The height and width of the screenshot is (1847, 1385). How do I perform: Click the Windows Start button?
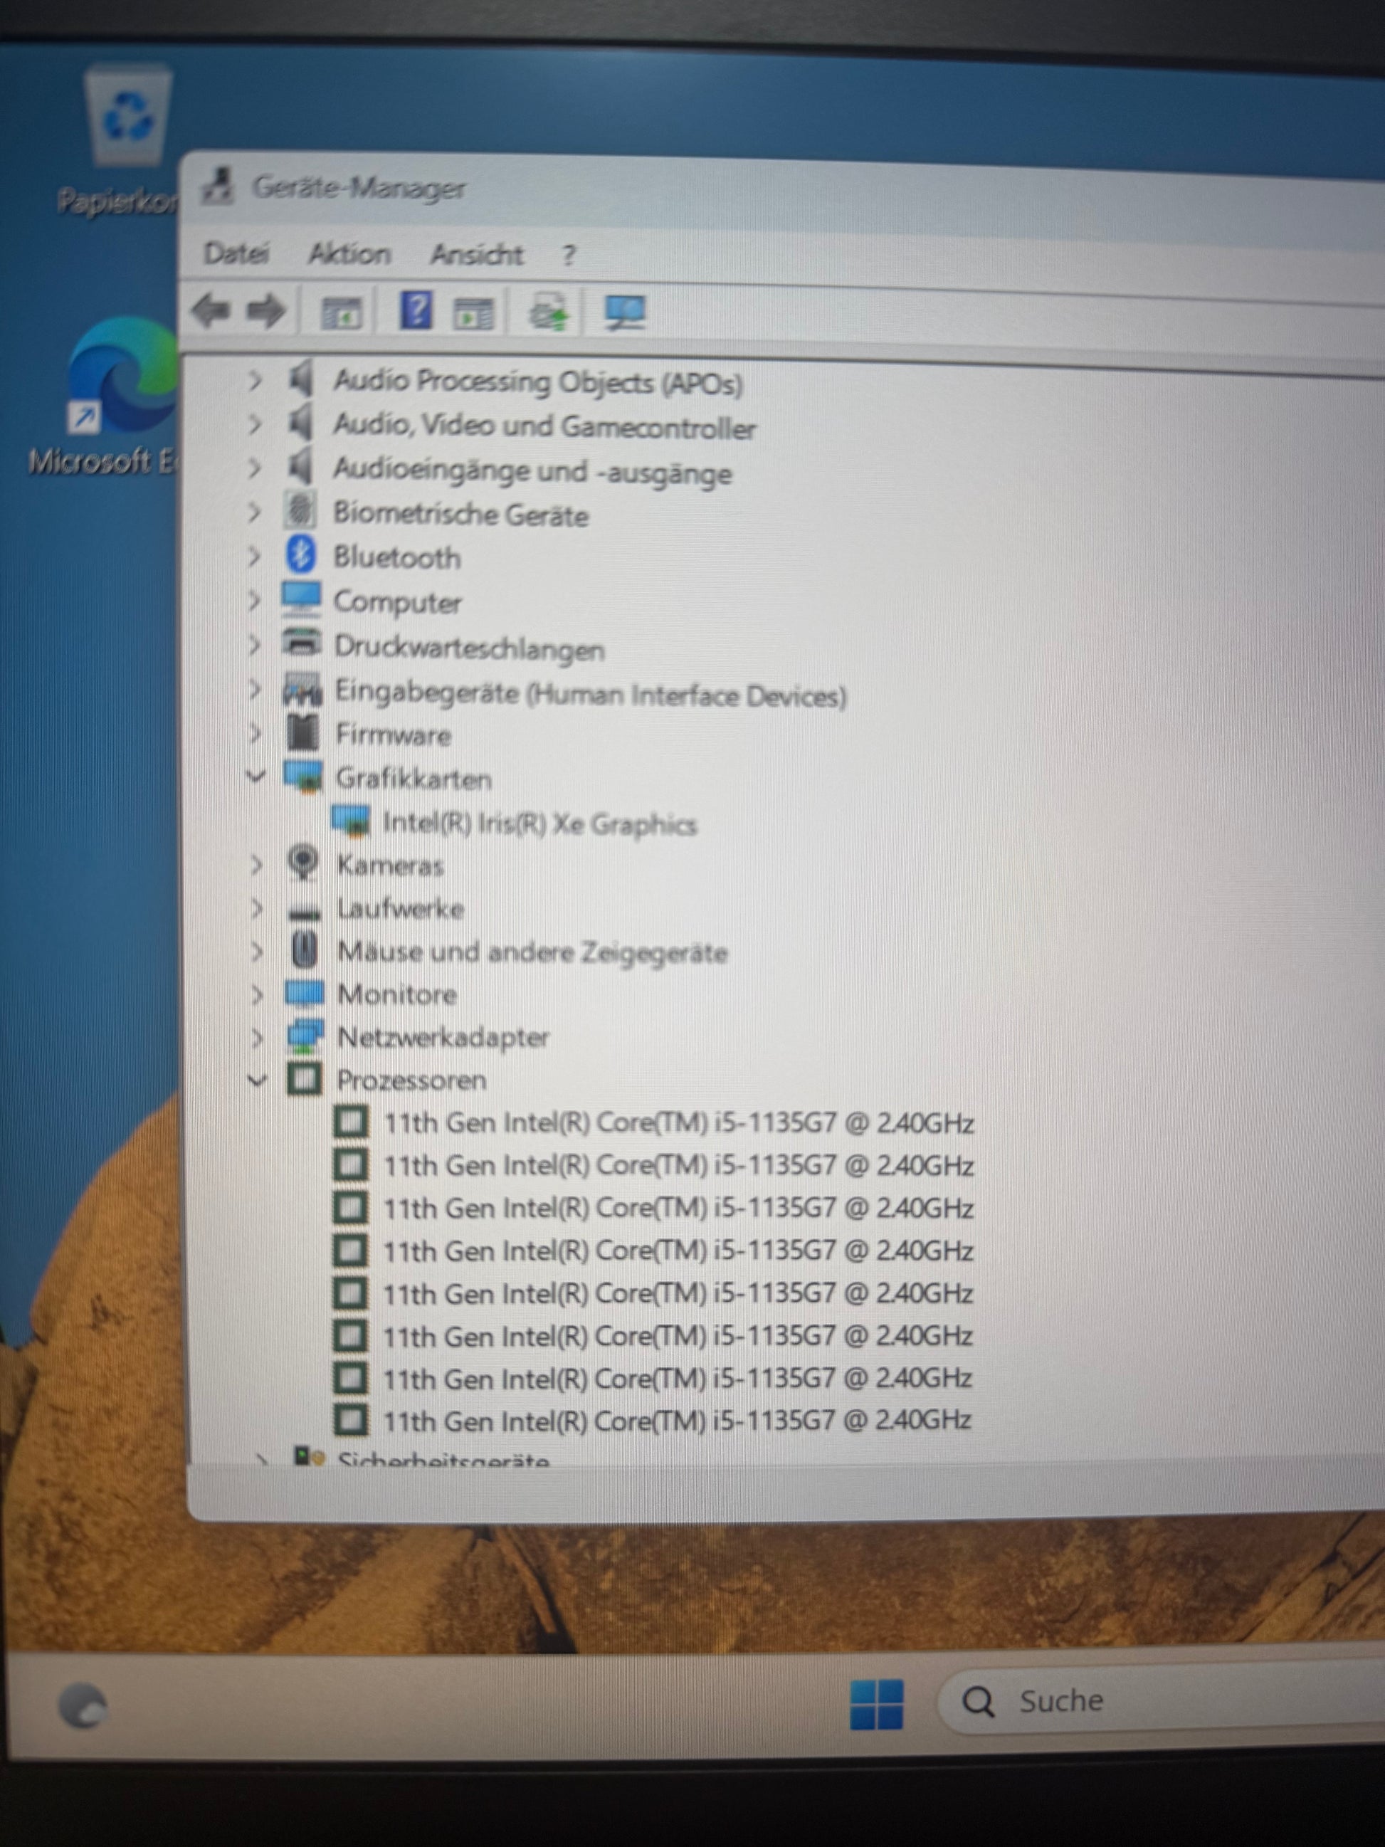click(875, 1704)
